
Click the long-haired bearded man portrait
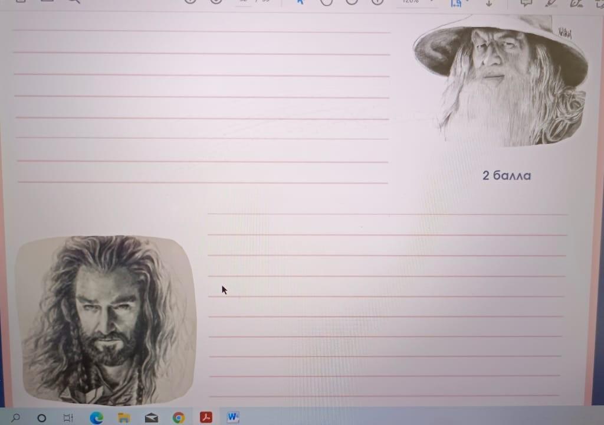pyautogui.click(x=105, y=320)
